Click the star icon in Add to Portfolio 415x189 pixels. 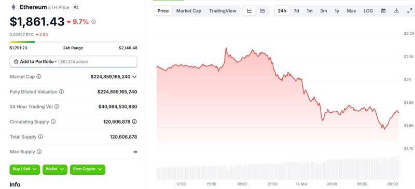tap(16, 61)
